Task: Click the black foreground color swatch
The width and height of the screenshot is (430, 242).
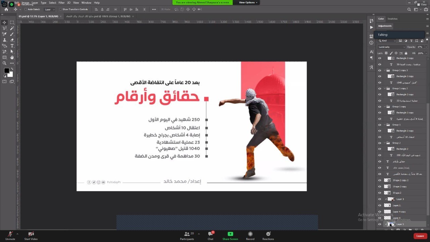Action: (6, 71)
